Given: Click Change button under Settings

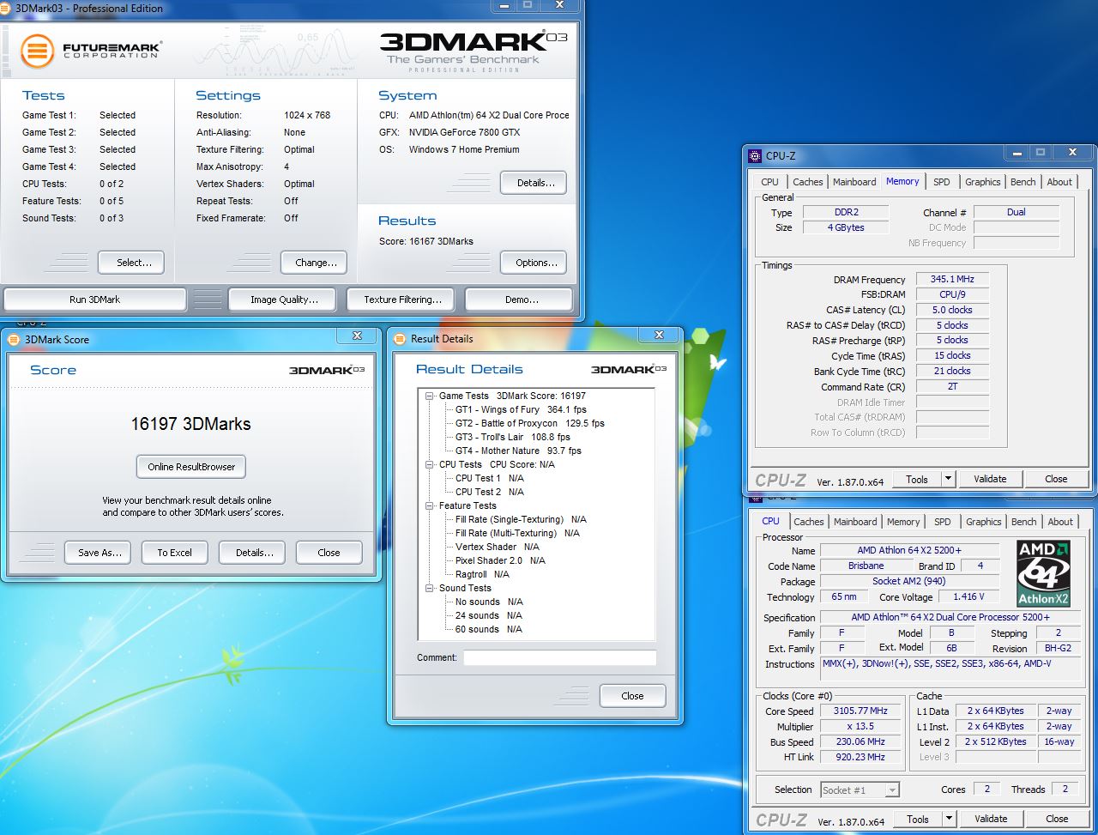Looking at the screenshot, I should pyautogui.click(x=316, y=263).
